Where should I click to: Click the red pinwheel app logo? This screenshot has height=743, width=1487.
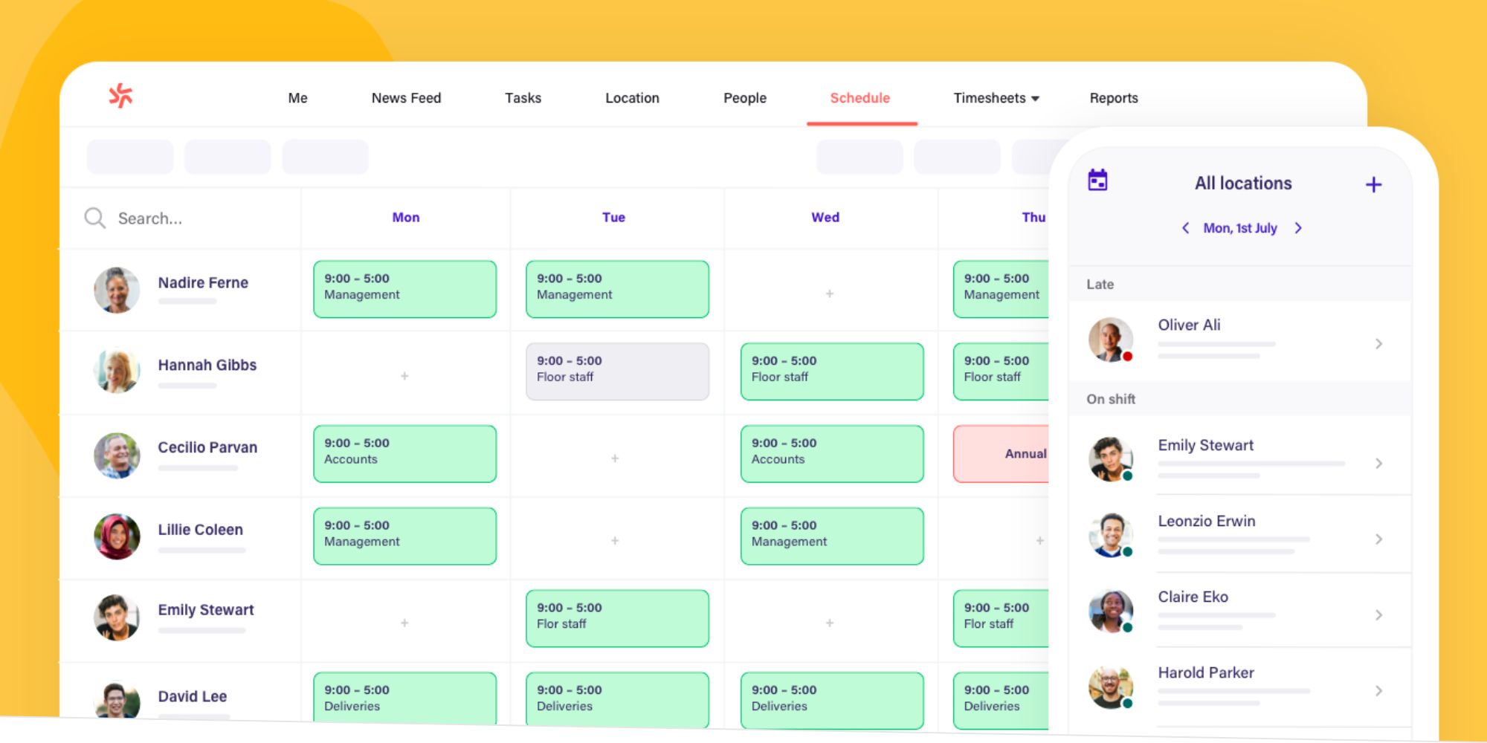point(120,96)
